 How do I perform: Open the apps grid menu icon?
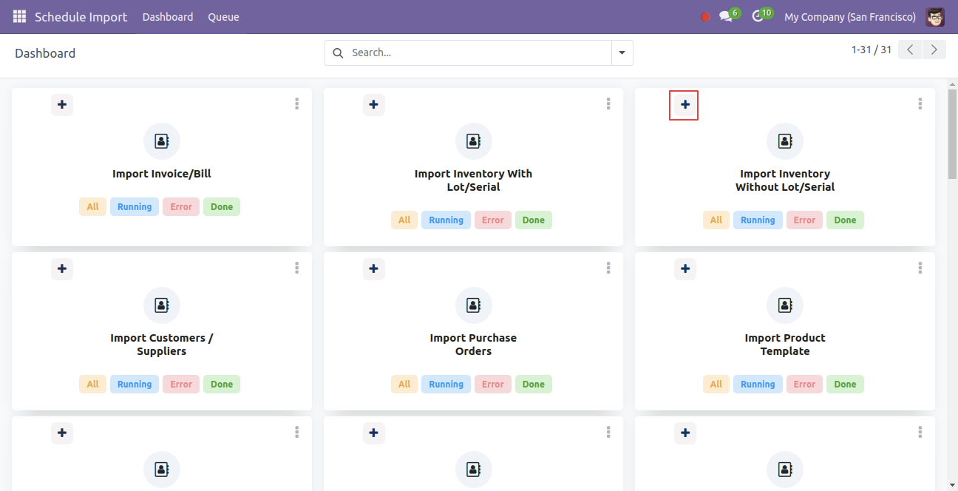[x=19, y=16]
